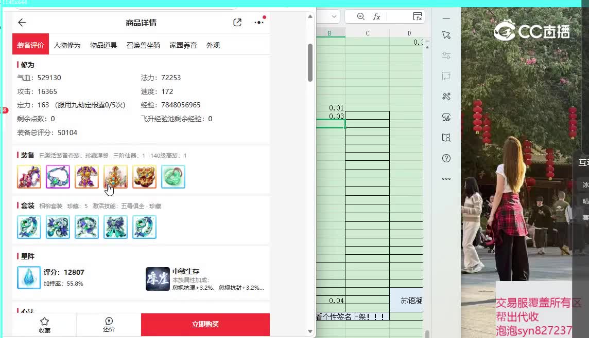Click cell containing 0.01
The height and width of the screenshot is (338, 589).
[x=331, y=107]
